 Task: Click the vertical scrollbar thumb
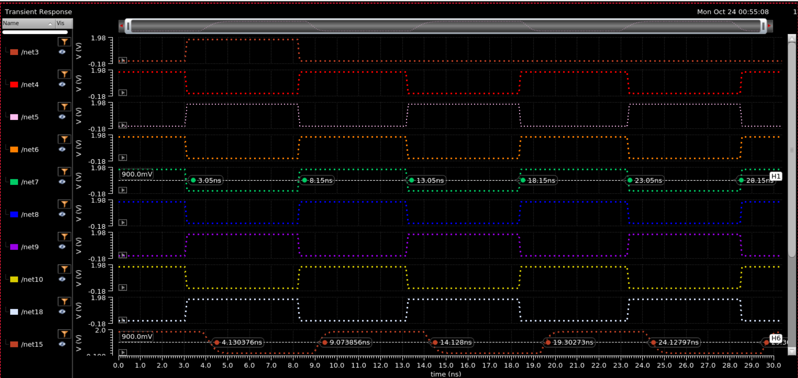(x=792, y=149)
